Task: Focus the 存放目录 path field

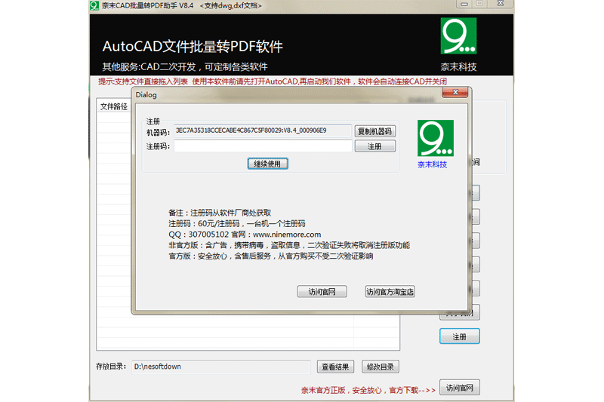Action: pyautogui.click(x=221, y=367)
